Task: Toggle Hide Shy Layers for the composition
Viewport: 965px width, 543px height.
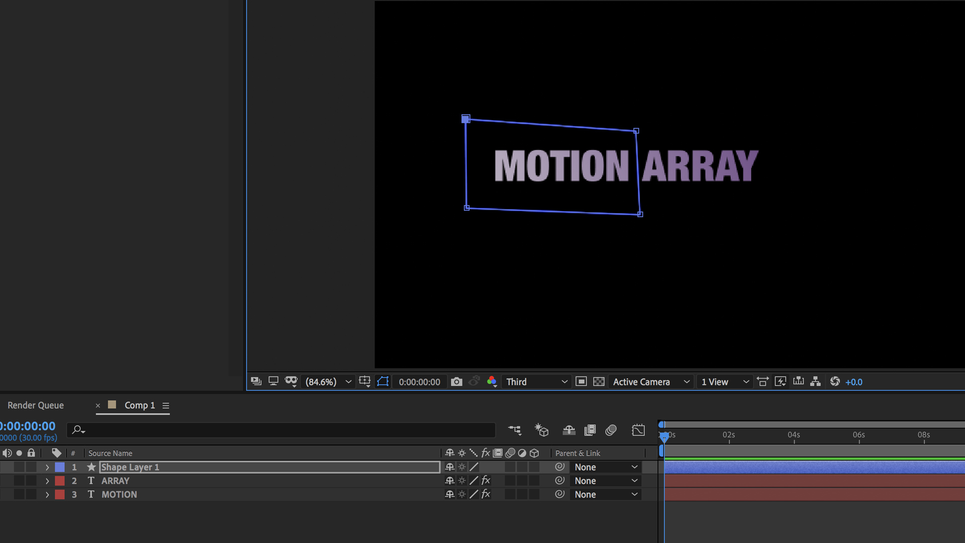Action: click(568, 430)
